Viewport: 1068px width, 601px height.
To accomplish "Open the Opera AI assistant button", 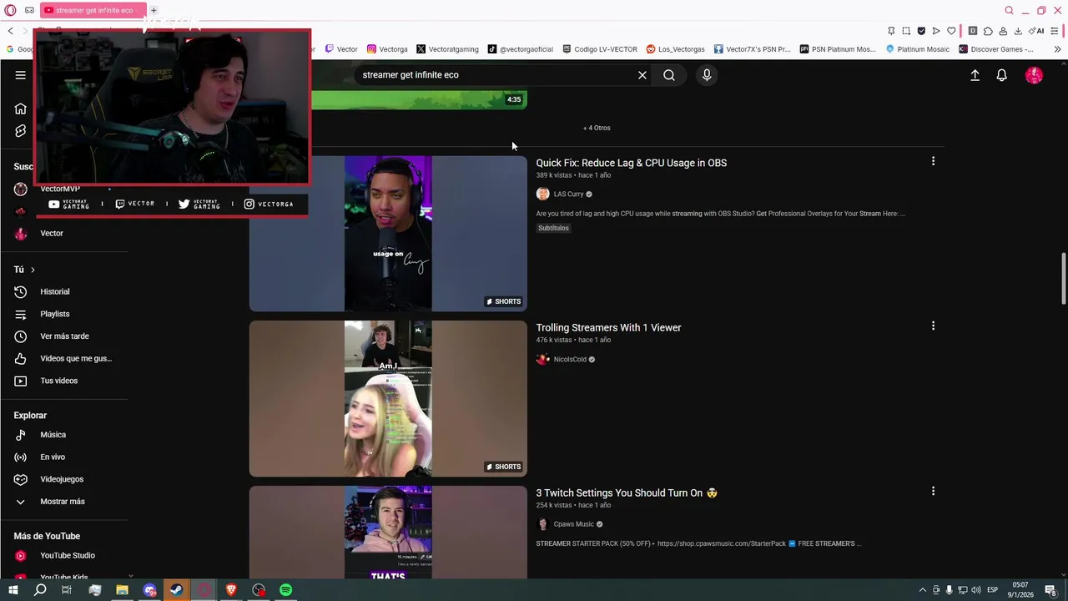I will pyautogui.click(x=1037, y=31).
